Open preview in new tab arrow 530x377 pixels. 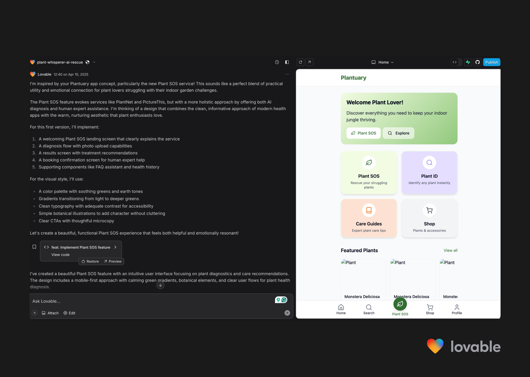click(310, 62)
